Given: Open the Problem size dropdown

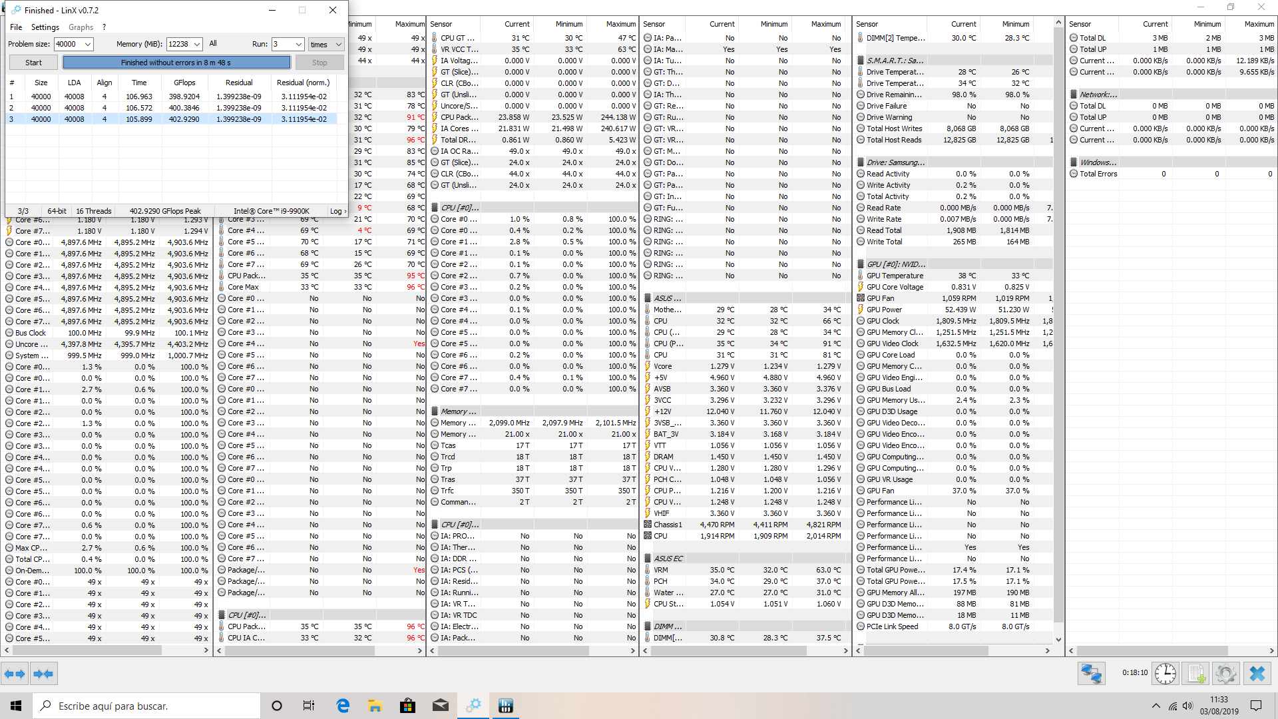Looking at the screenshot, I should pyautogui.click(x=88, y=44).
